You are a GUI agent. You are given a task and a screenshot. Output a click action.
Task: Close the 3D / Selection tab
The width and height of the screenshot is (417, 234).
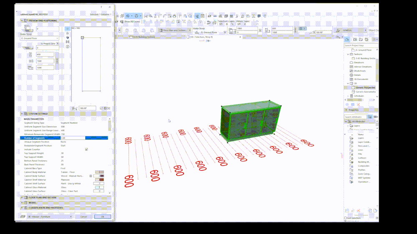[240, 37]
